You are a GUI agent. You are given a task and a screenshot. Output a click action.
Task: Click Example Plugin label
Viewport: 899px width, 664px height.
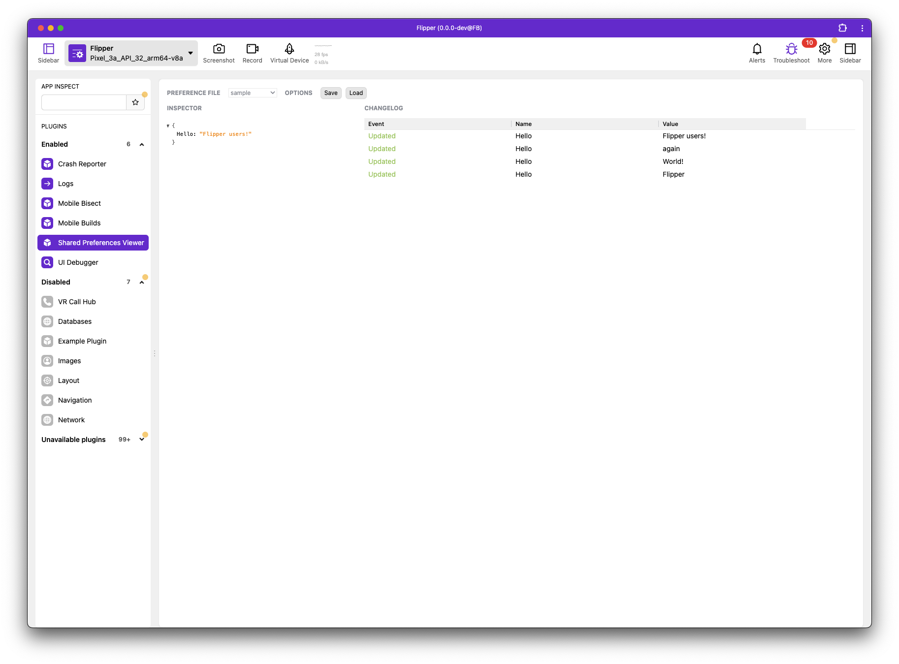click(x=82, y=341)
